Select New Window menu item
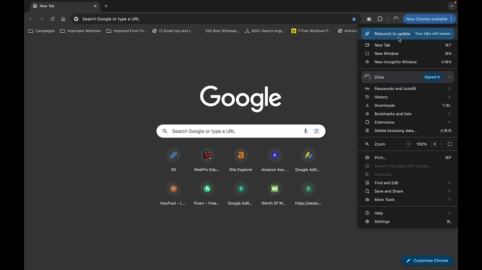Screen dimensions: 482x270 coord(408,53)
